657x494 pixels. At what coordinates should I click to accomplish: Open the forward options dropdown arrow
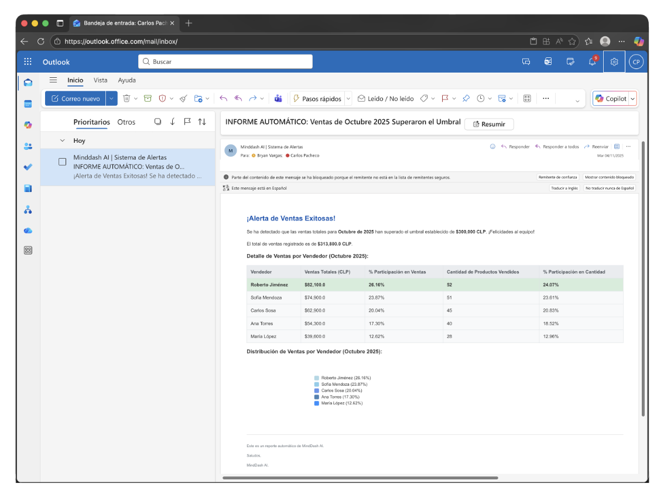(x=262, y=99)
